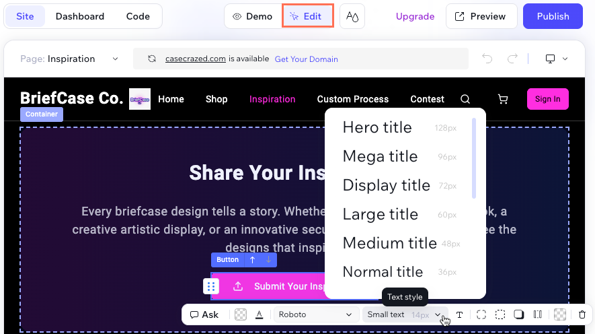Screen dimensions: 595x334
Task: Click the Upgrade link
Action: 415,16
